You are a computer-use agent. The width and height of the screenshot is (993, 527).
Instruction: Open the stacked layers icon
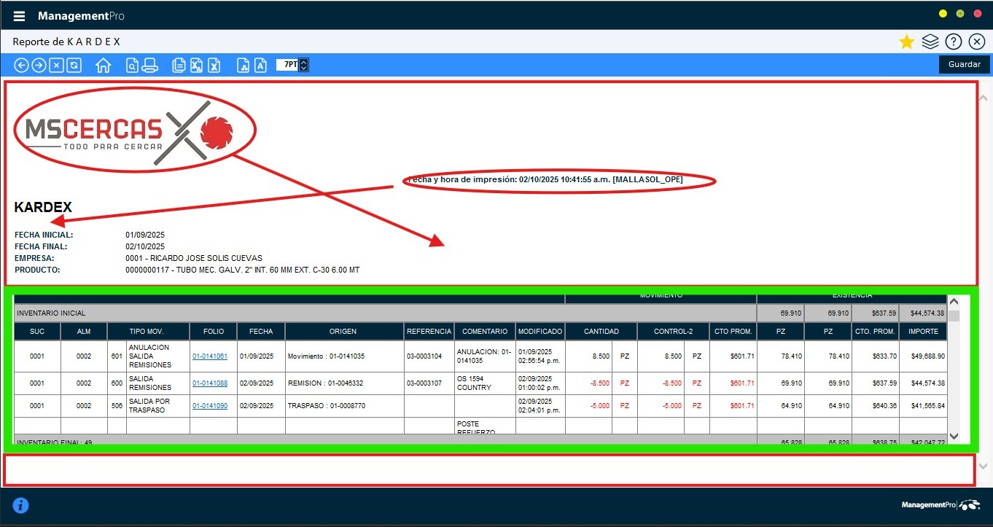click(930, 42)
